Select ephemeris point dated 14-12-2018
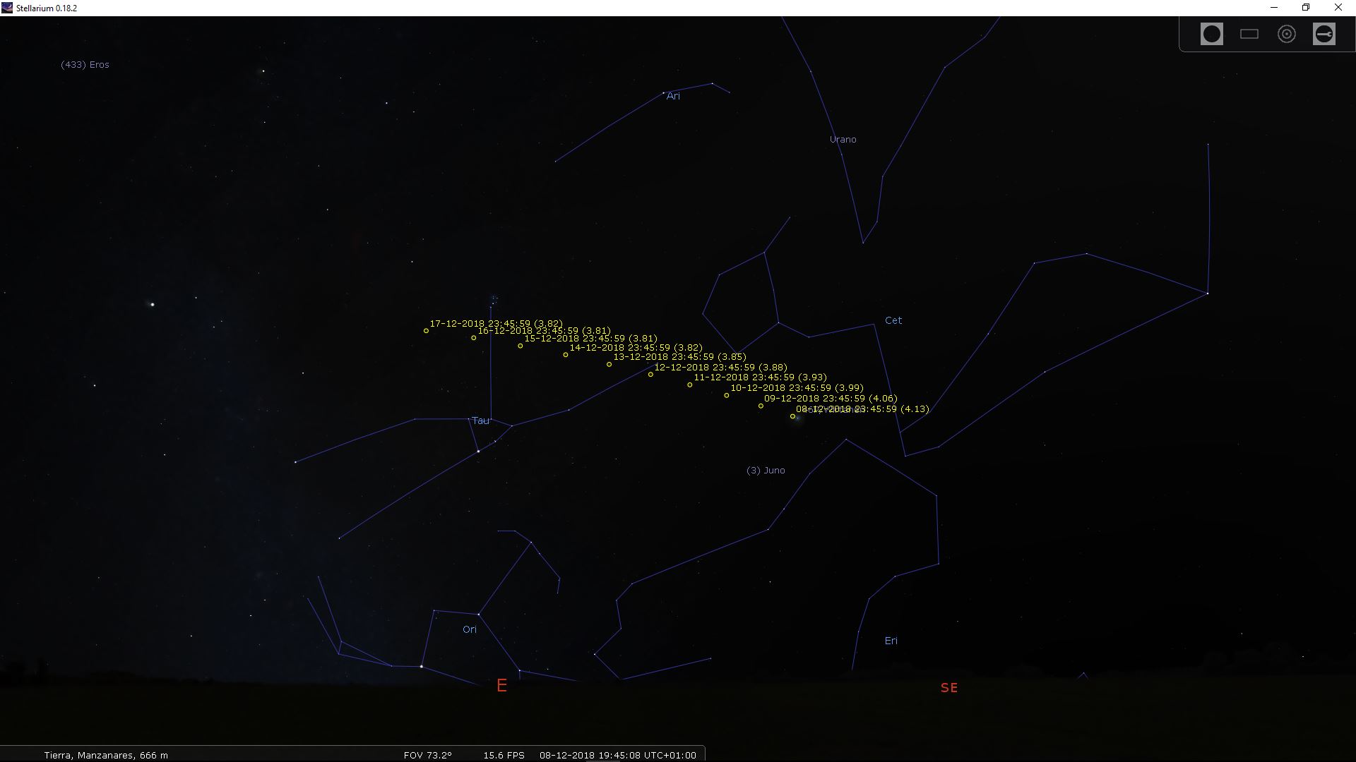This screenshot has height=762, width=1356. coord(565,355)
